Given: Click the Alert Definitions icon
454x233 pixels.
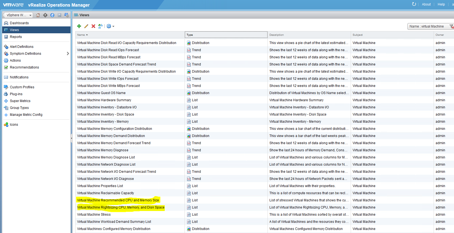Looking at the screenshot, I should coord(6,47).
